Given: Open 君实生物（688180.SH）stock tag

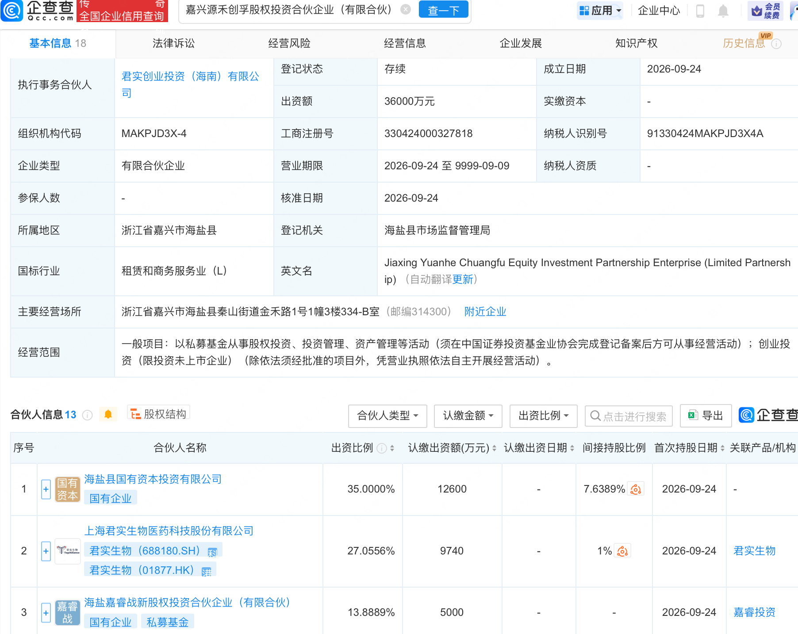Looking at the screenshot, I should (x=153, y=551).
